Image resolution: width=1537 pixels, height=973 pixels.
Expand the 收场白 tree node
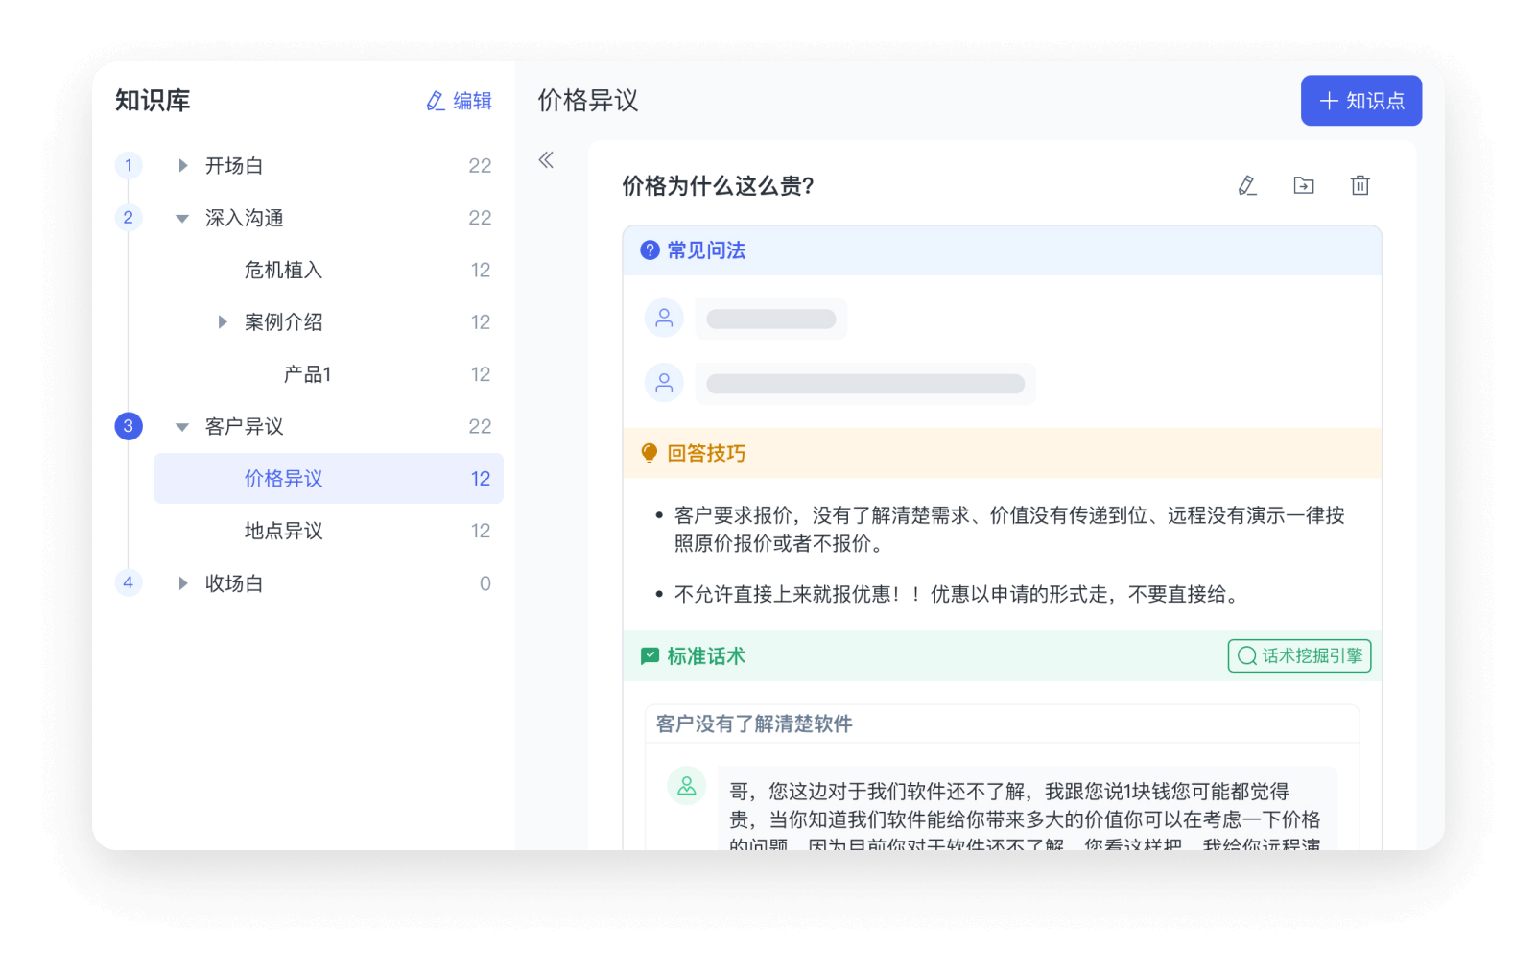coord(182,583)
